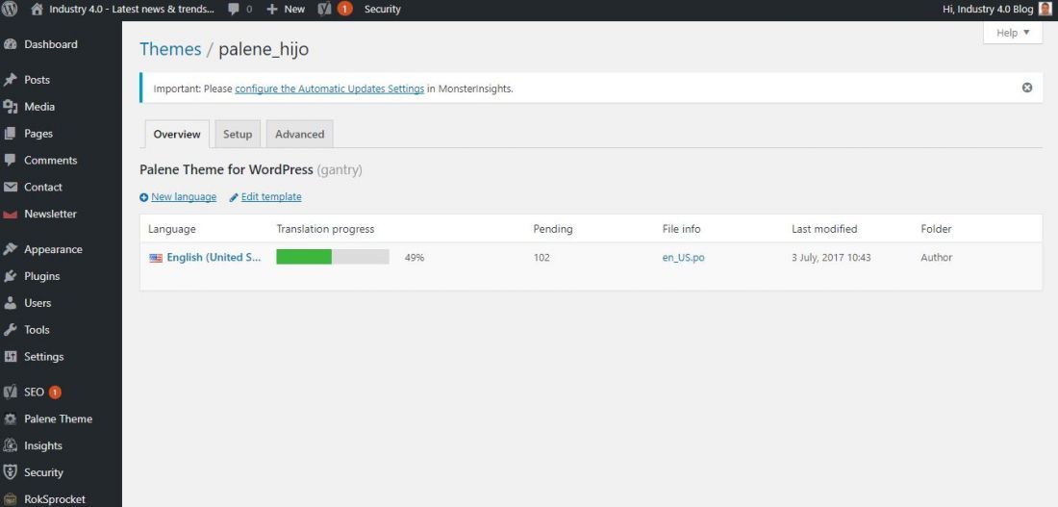Open en_US.po file info link
This screenshot has height=507, width=1058.
click(x=684, y=258)
